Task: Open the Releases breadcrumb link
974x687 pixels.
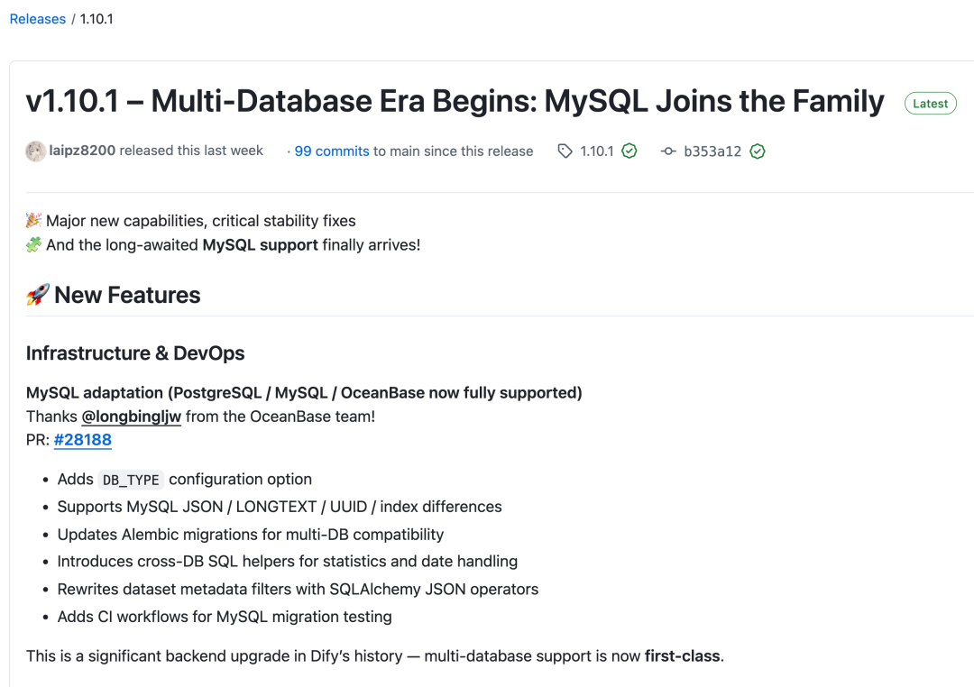Action: pos(38,19)
